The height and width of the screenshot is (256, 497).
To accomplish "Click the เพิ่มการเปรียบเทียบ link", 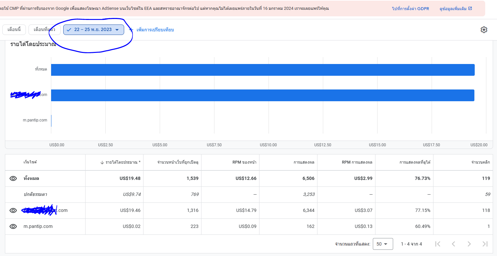I will click(155, 30).
